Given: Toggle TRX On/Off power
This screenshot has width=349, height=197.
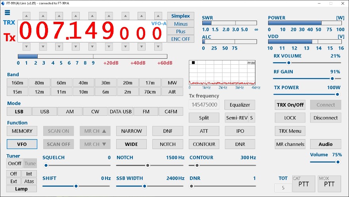Looking at the screenshot, I should click(x=290, y=105).
